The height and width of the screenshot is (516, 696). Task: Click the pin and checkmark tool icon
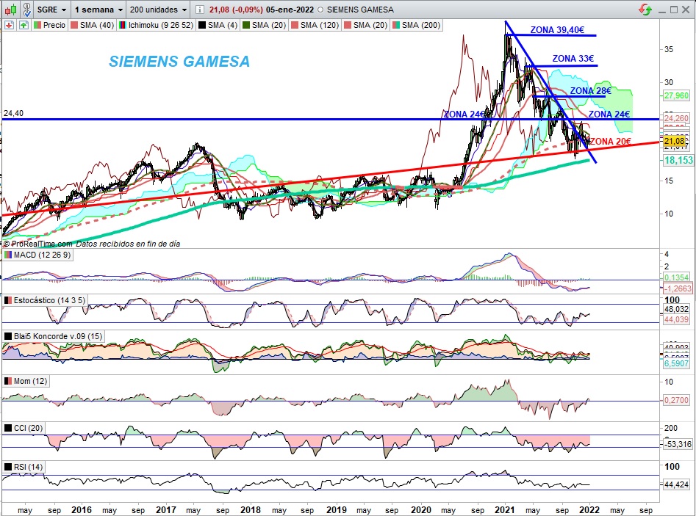point(26,10)
